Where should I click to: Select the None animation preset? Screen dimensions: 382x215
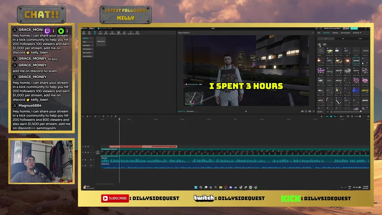tap(321, 51)
